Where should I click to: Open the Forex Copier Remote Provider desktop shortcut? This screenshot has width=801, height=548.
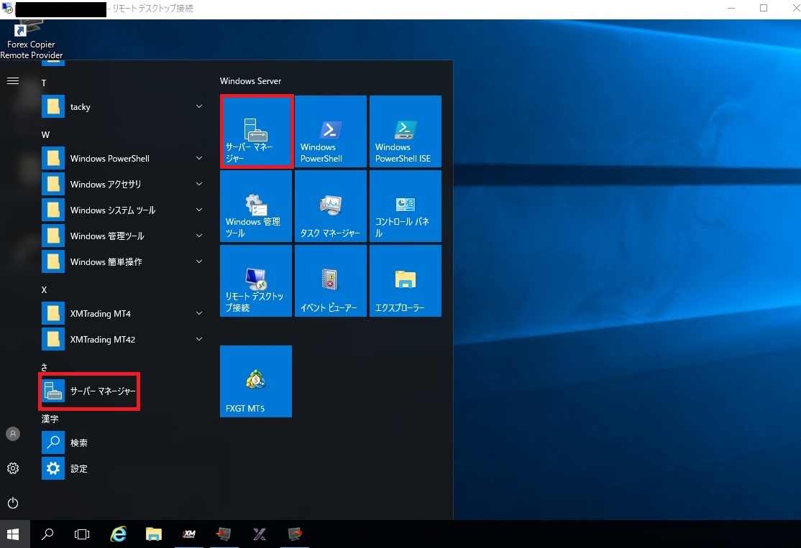tap(31, 40)
